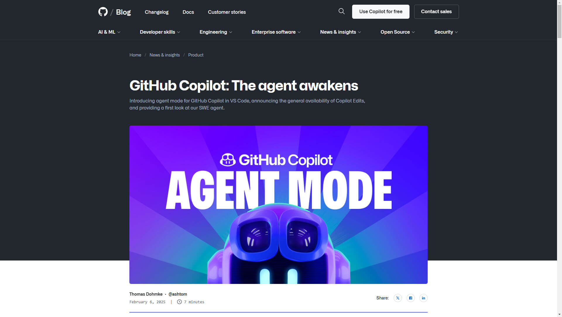Click the Facebook share icon
This screenshot has height=317, width=562.
pyautogui.click(x=410, y=298)
